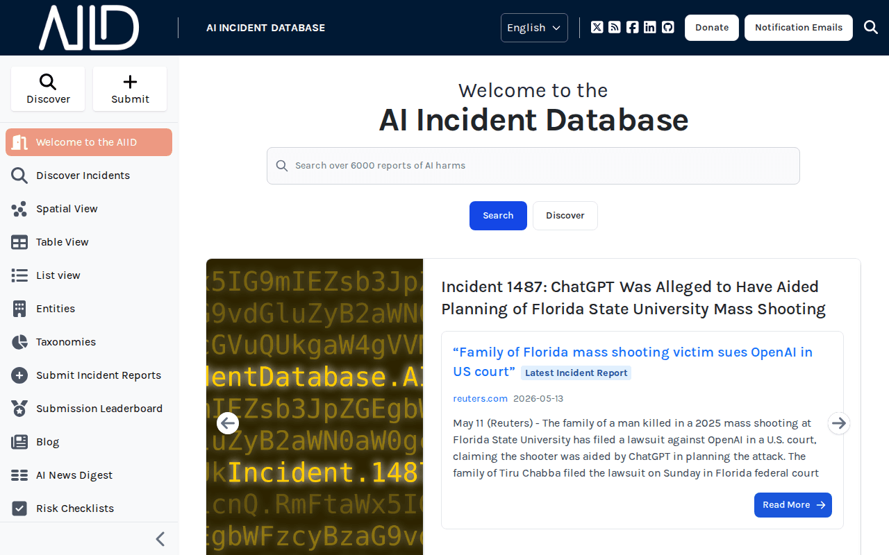Open Blog menu label

pos(48,442)
